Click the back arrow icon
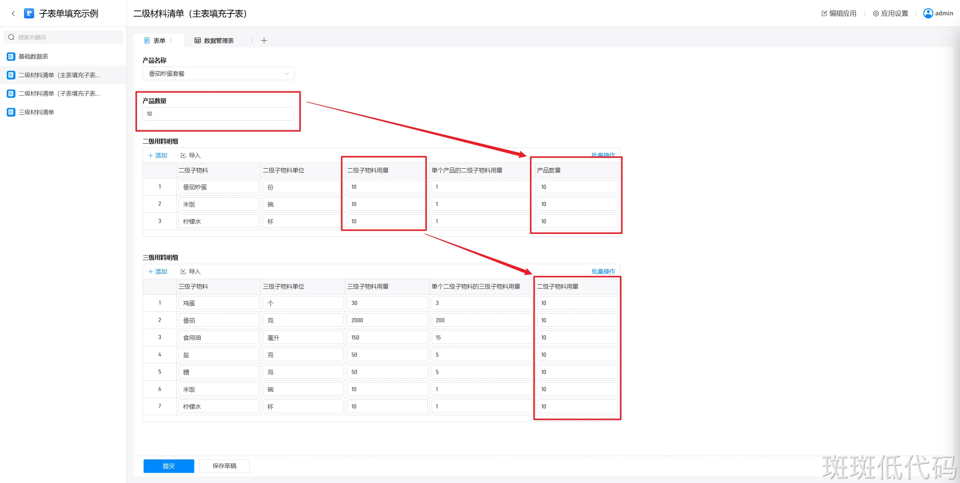The height and width of the screenshot is (483, 960). (x=13, y=13)
